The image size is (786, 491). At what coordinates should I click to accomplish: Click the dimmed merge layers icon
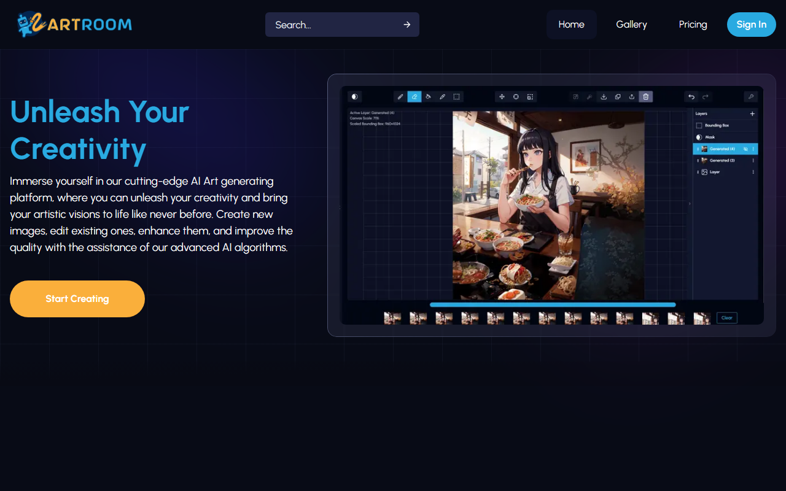coord(575,96)
